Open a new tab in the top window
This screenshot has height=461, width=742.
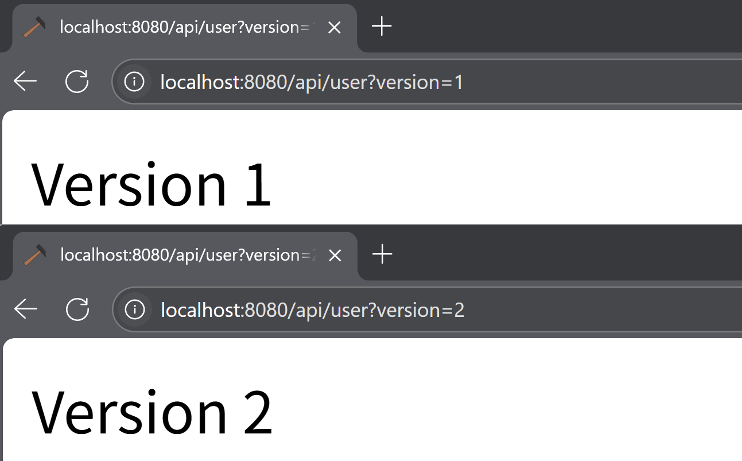(x=381, y=27)
